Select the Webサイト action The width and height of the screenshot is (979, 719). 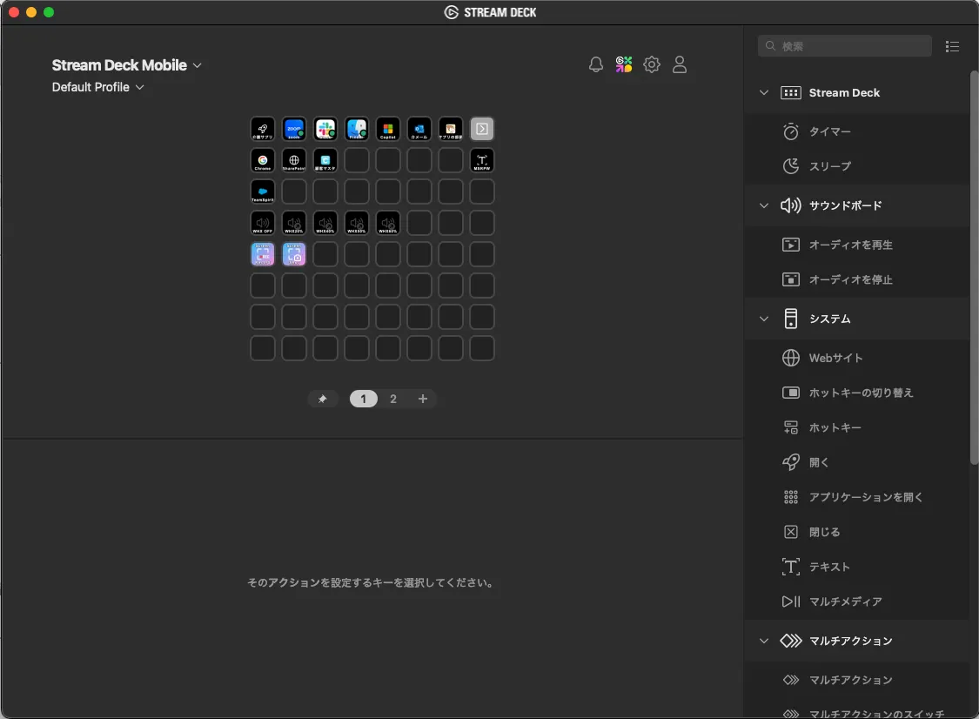[x=857, y=358]
